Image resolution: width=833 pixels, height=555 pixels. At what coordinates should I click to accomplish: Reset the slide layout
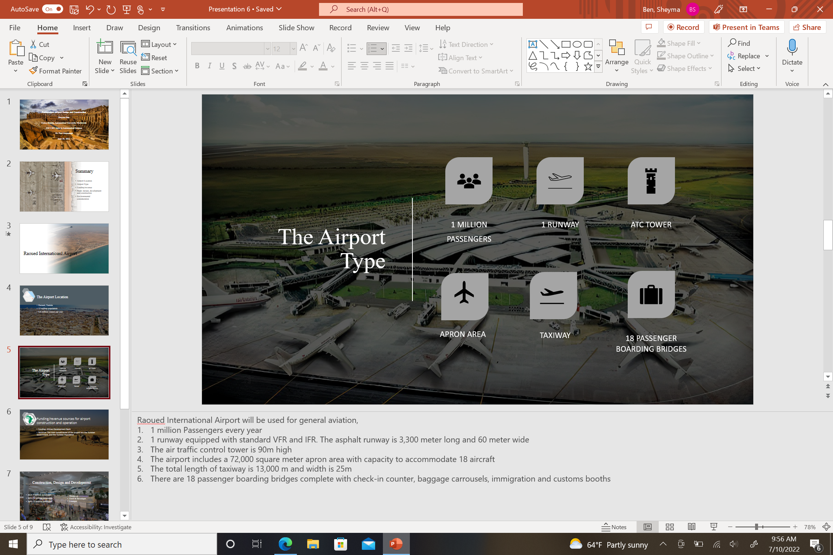tap(154, 58)
